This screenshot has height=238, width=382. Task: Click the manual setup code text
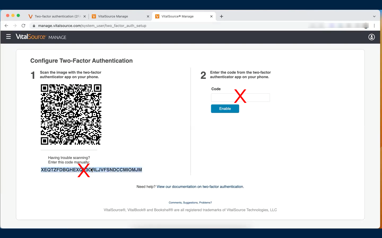[x=91, y=170]
